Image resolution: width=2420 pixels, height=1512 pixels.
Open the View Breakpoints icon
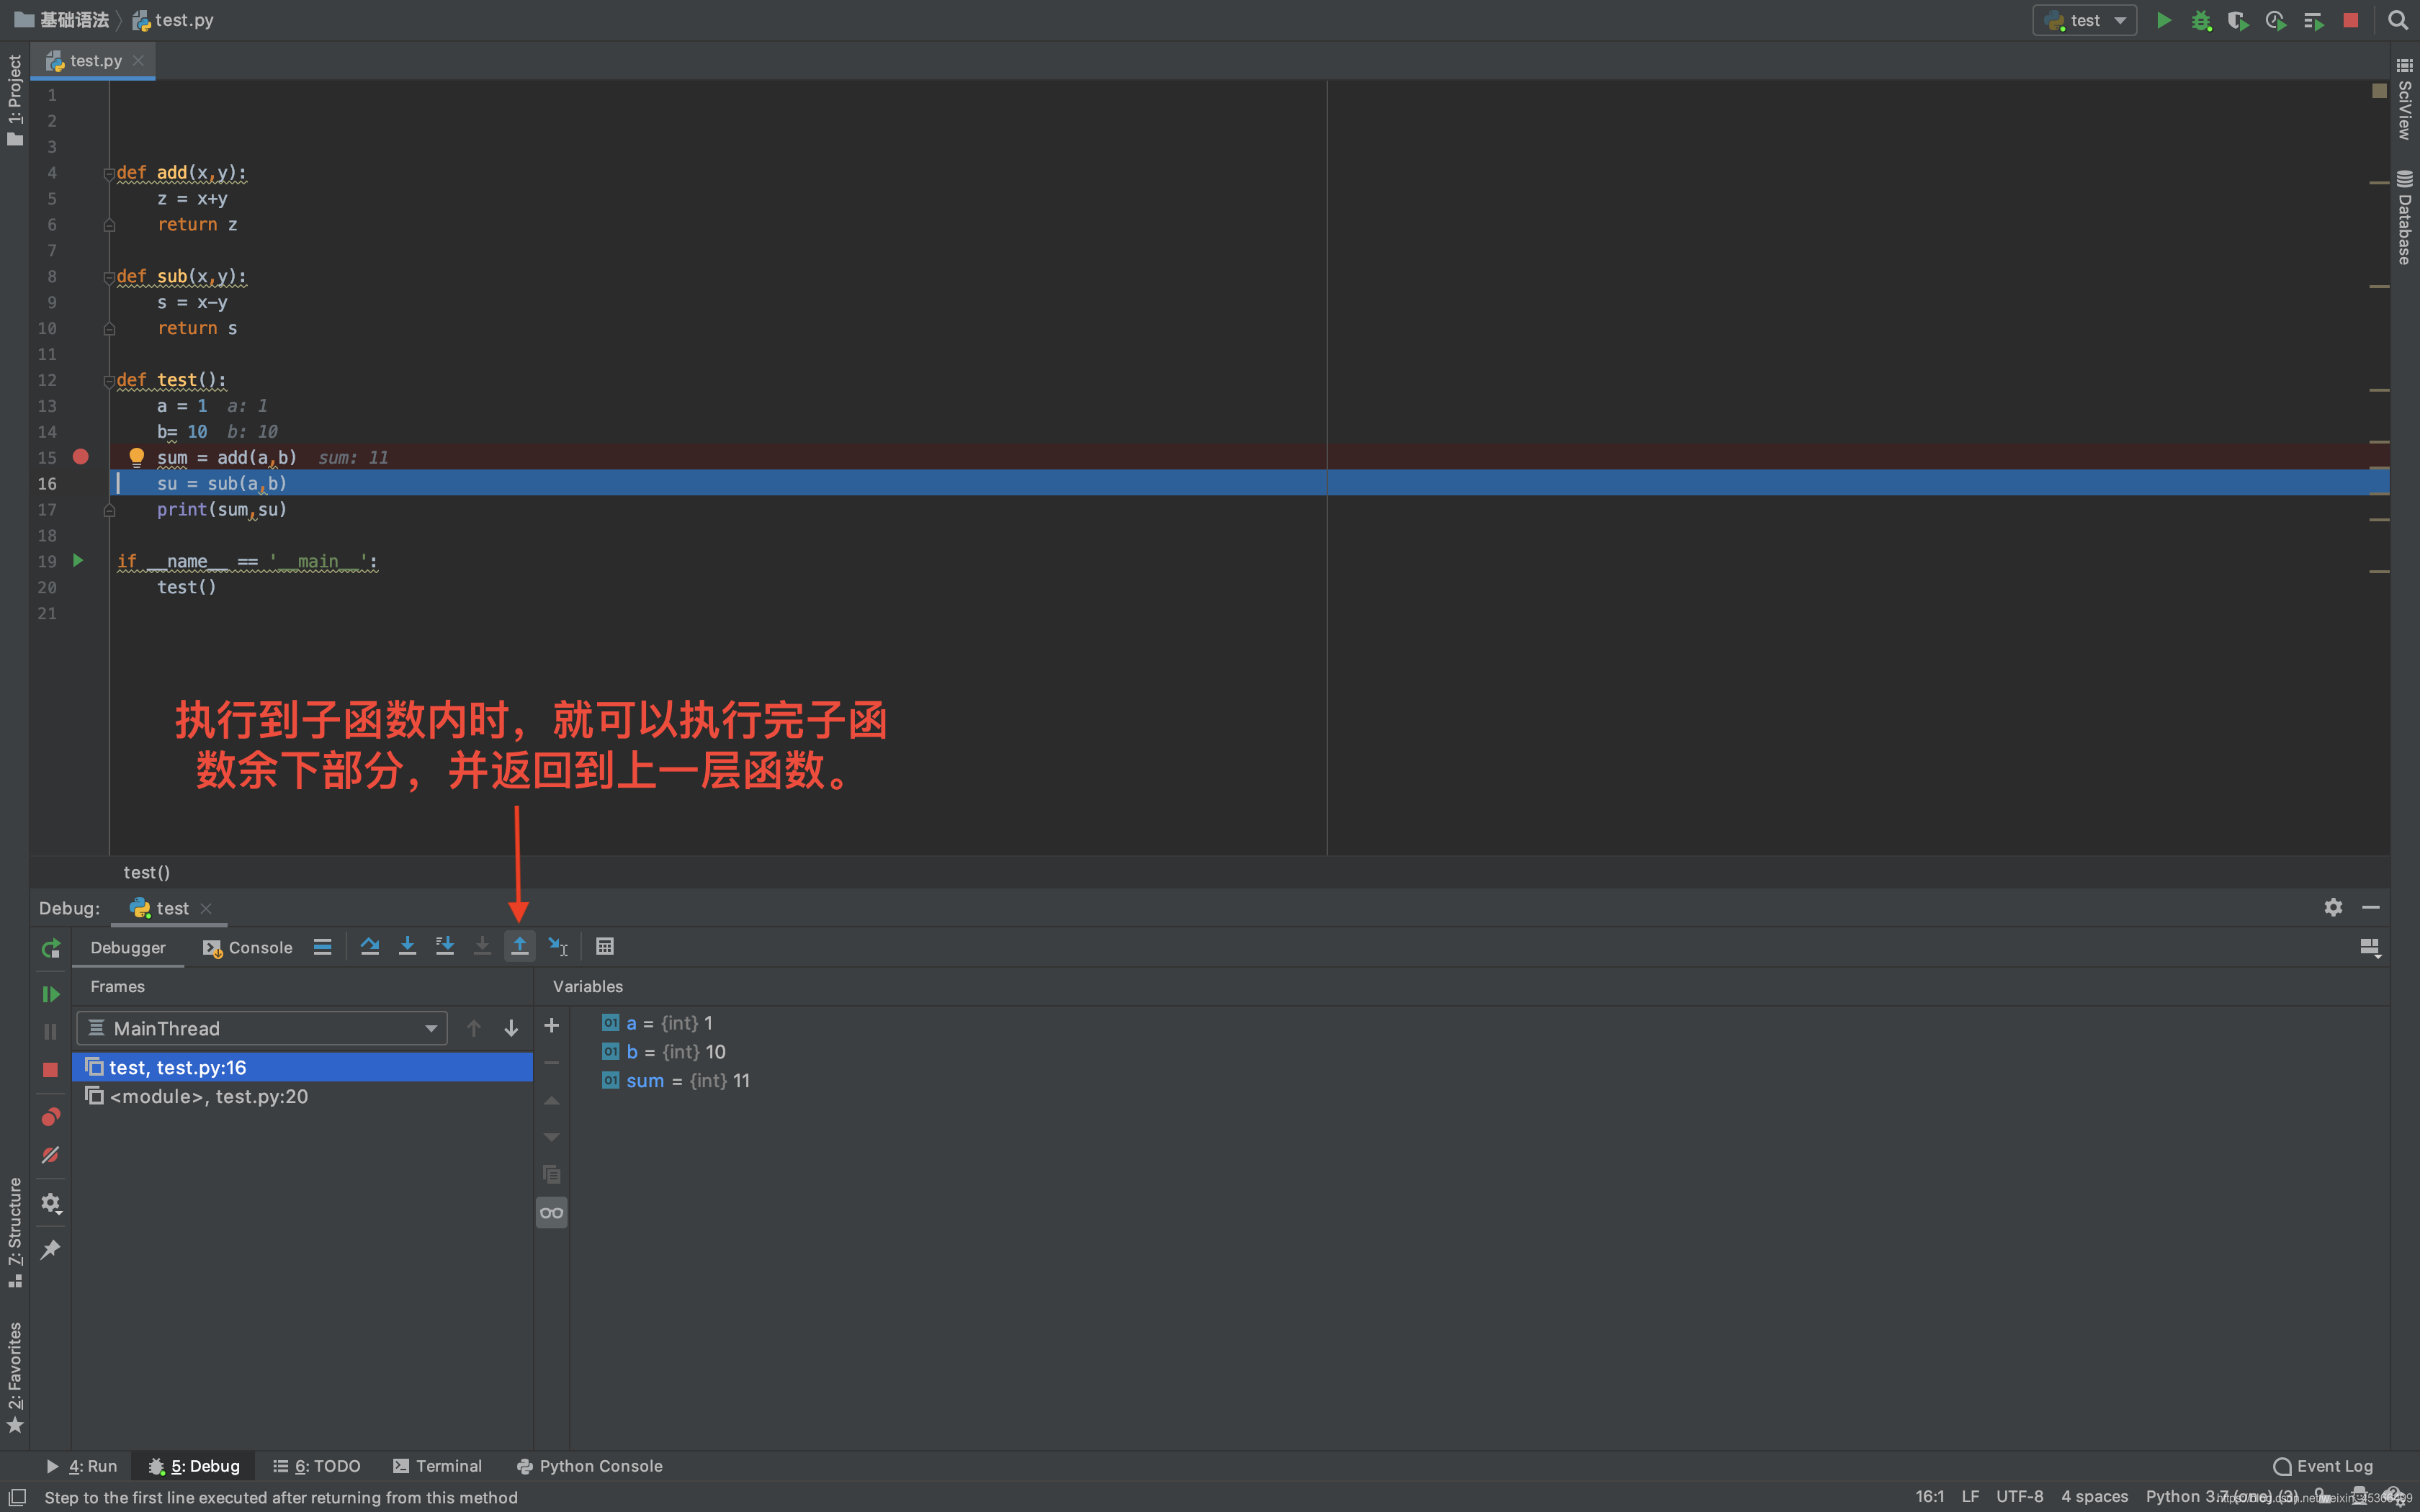coord(50,1116)
